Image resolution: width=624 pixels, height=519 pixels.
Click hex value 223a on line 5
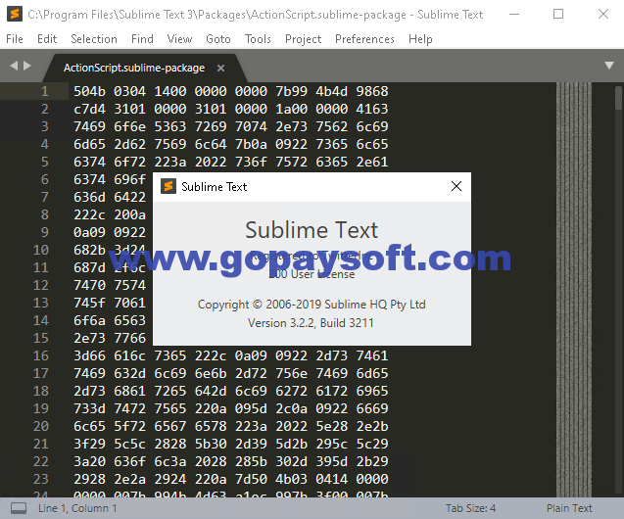[x=170, y=162]
